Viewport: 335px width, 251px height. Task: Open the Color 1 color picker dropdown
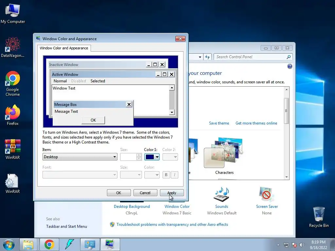coord(152,157)
